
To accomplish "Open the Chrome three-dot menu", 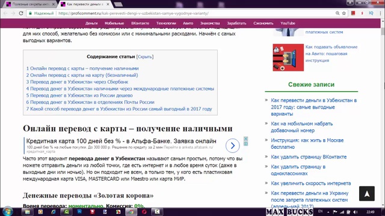I will coord(380,13).
